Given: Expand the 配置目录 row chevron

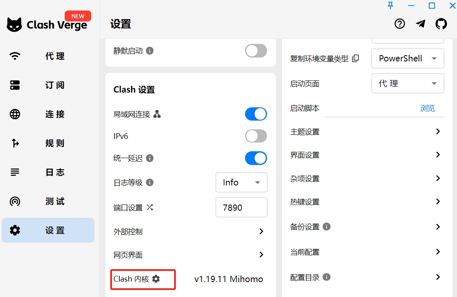Looking at the screenshot, I should point(438,277).
